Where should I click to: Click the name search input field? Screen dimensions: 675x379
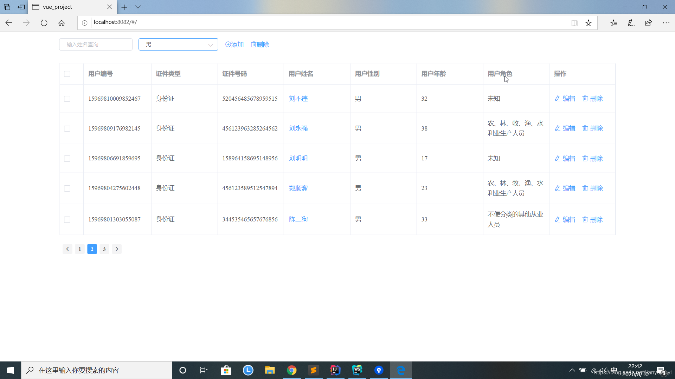click(96, 45)
